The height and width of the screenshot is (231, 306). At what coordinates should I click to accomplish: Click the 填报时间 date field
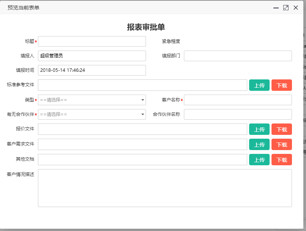(x=92, y=70)
